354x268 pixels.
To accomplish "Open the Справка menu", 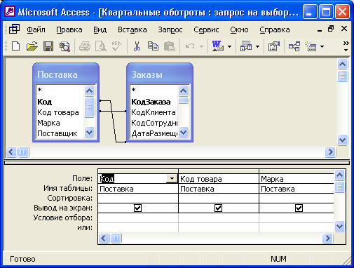I will (275, 29).
